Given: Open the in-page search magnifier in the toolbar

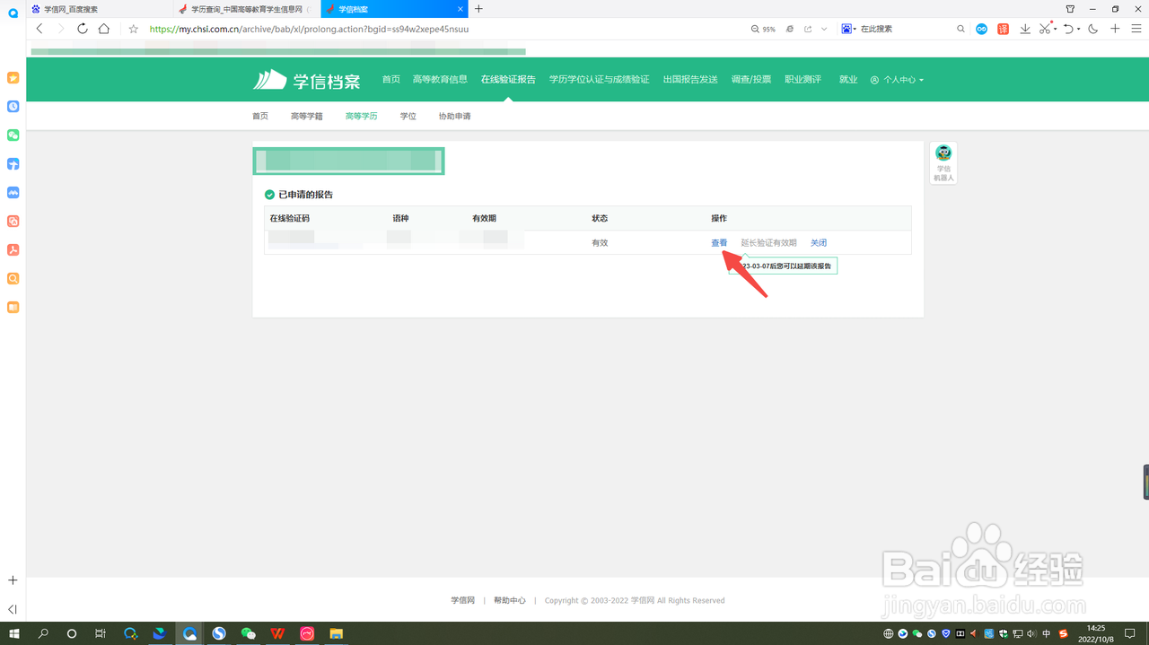Looking at the screenshot, I should (960, 28).
